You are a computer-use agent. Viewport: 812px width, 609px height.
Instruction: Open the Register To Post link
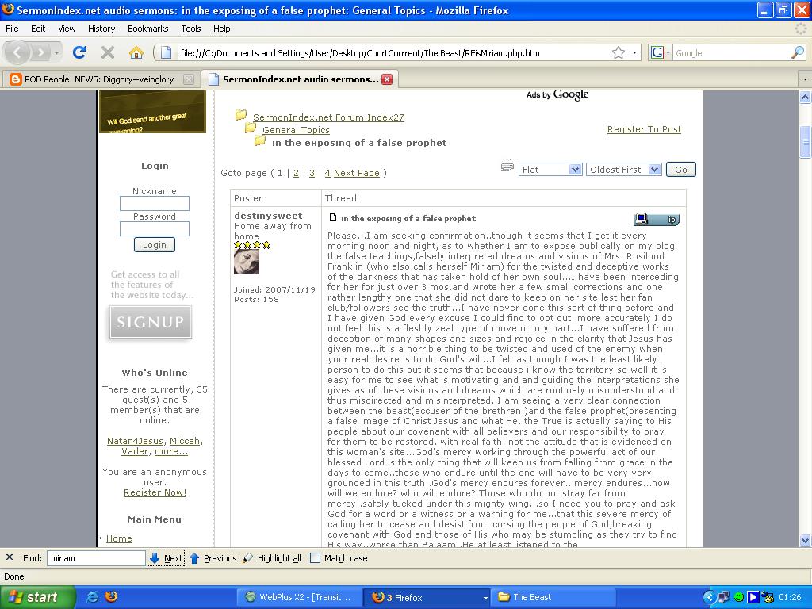tap(644, 129)
